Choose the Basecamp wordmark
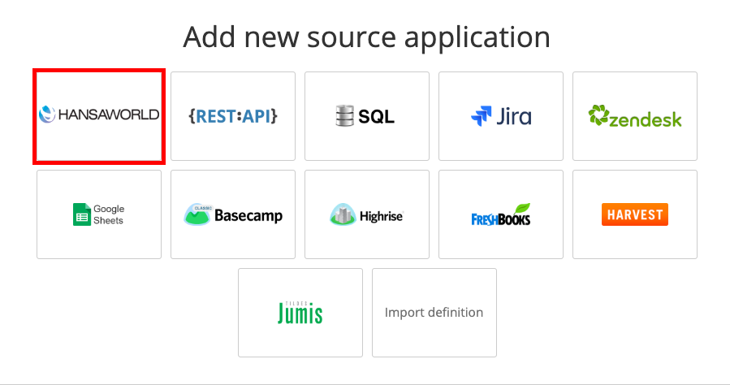Image resolution: width=730 pixels, height=385 pixels. tap(248, 216)
